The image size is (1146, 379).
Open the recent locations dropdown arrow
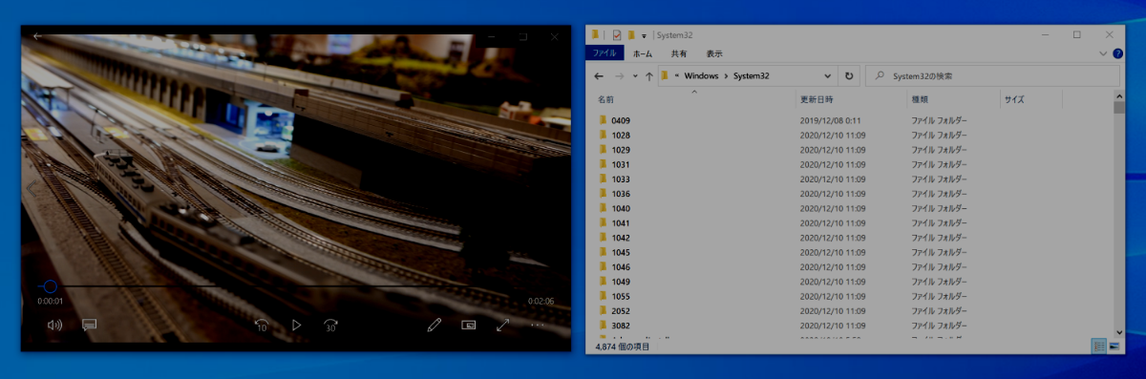634,75
